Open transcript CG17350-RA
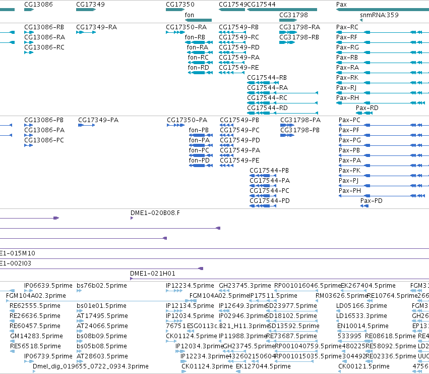Viewport: 429px width, 374px height. pyautogui.click(x=187, y=27)
